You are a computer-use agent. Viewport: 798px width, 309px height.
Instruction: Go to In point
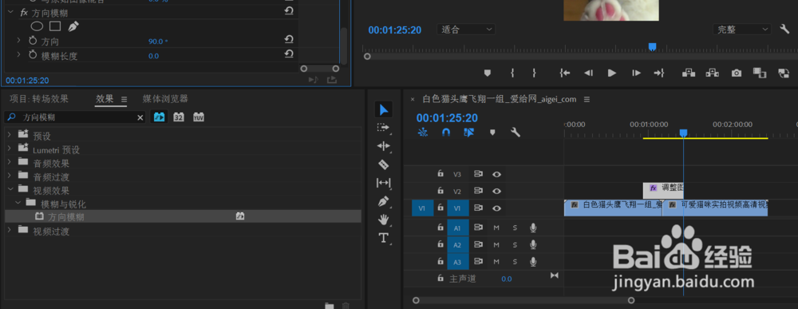564,73
